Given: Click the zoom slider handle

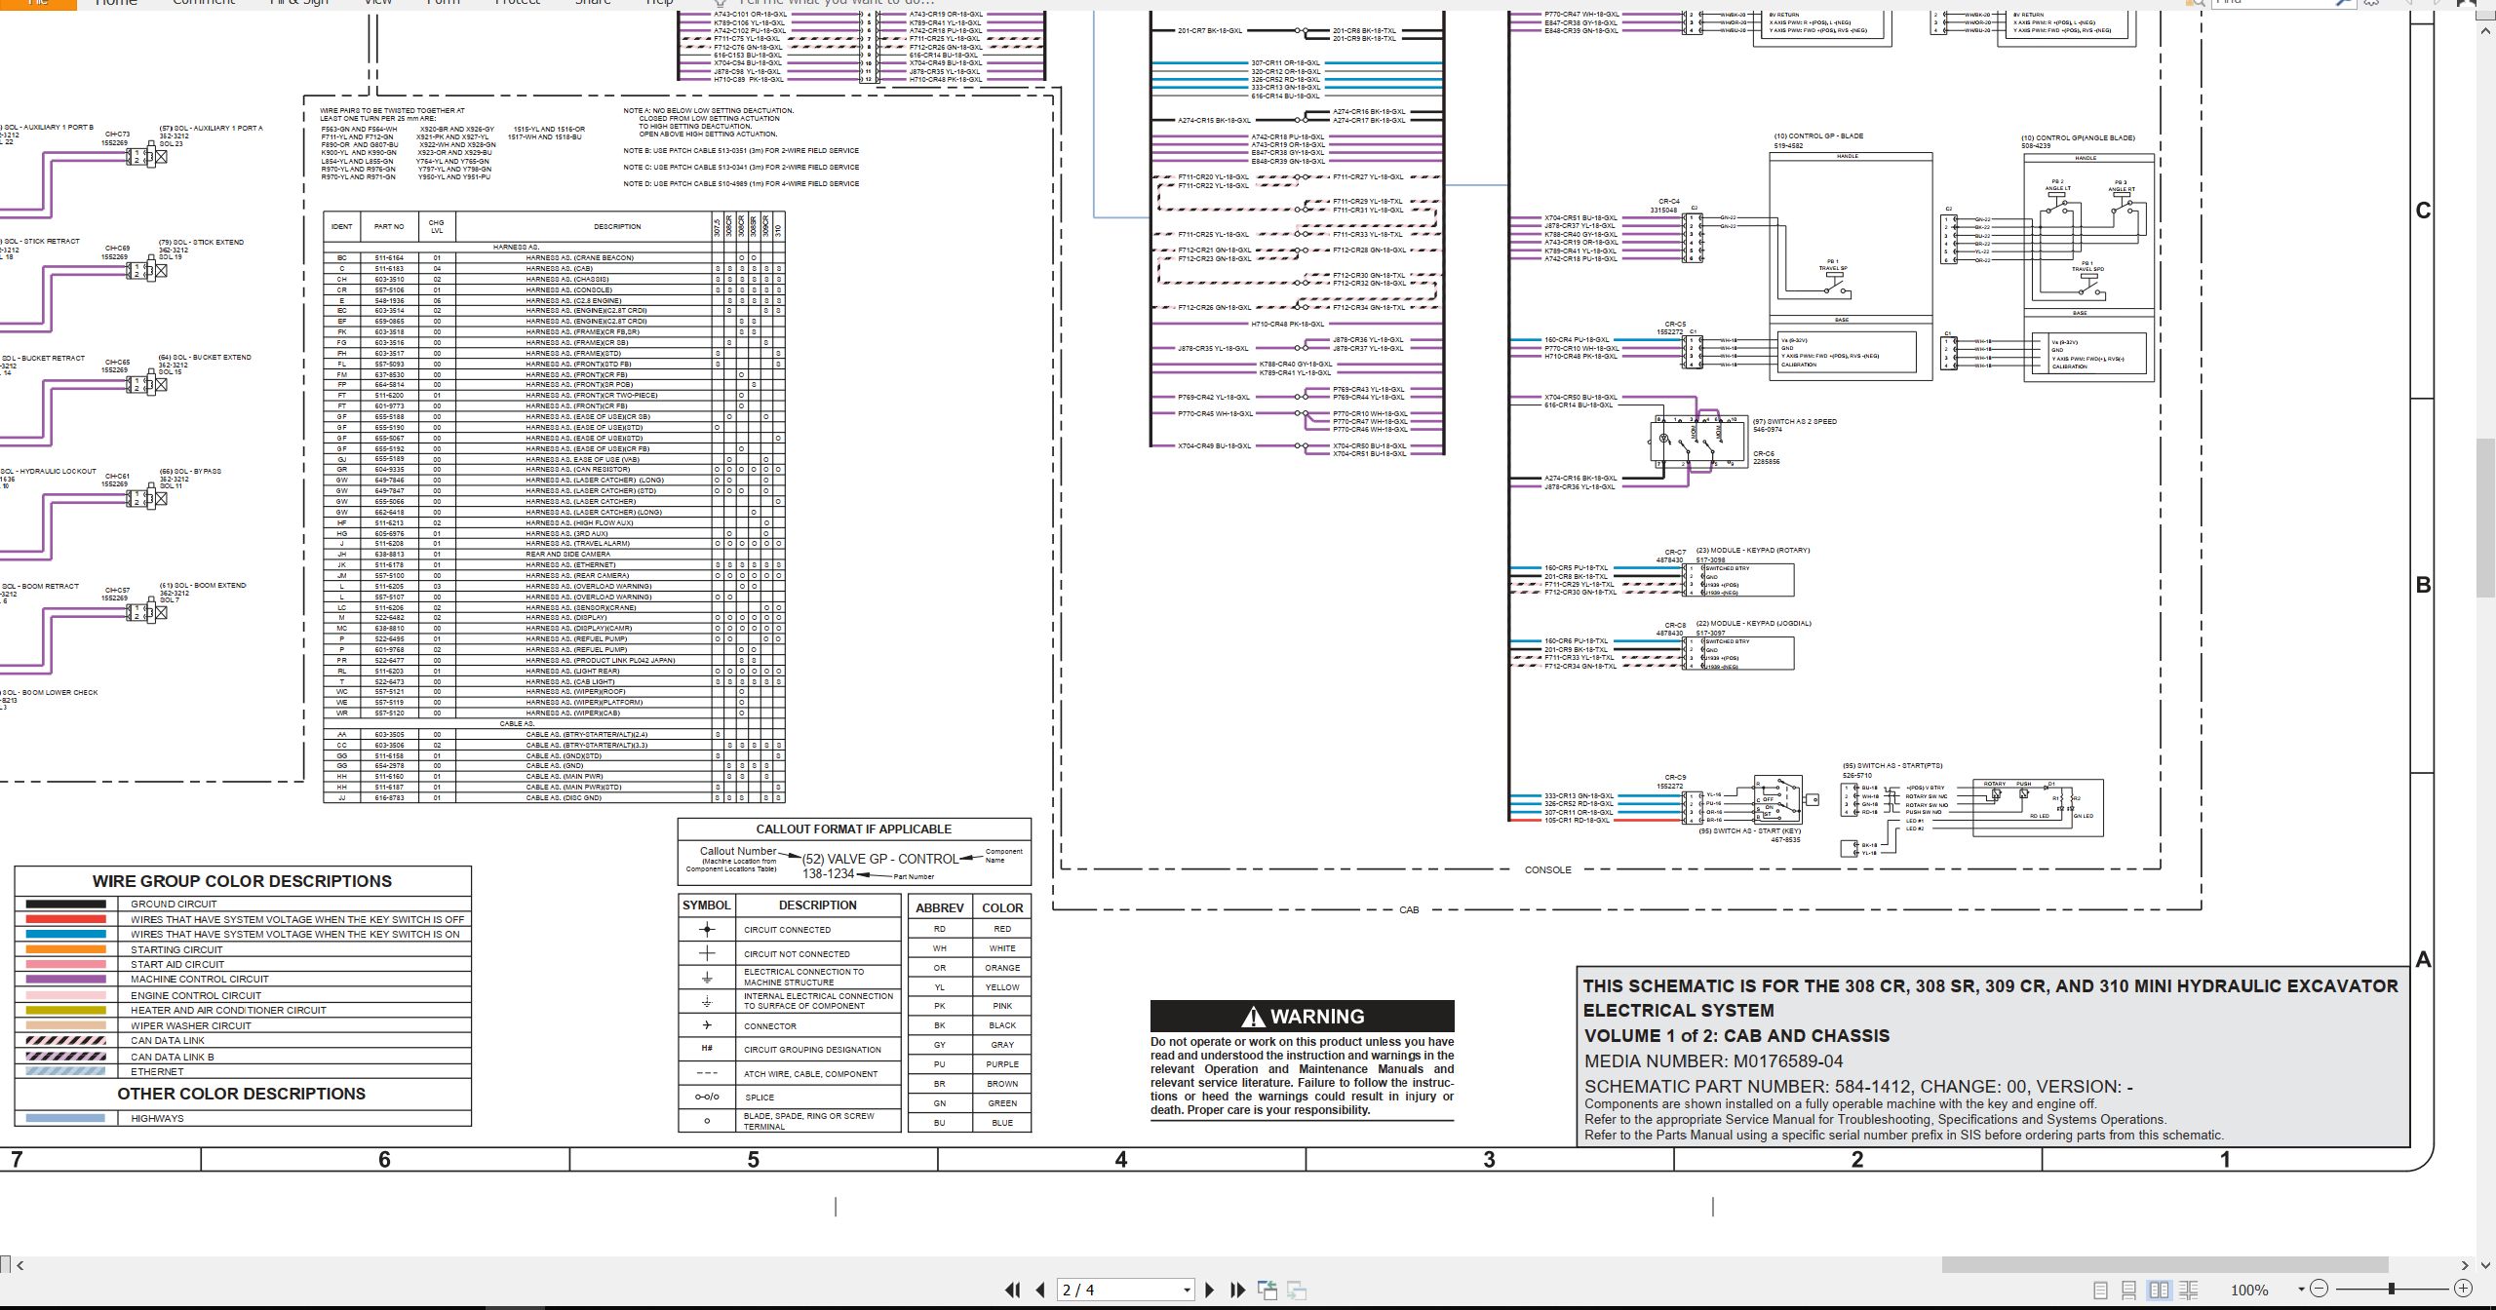Looking at the screenshot, I should 2392,1289.
